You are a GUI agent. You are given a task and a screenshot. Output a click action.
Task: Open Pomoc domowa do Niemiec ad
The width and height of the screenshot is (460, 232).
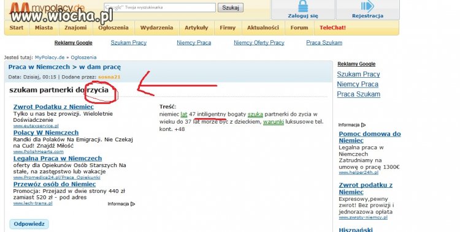tap(370, 137)
